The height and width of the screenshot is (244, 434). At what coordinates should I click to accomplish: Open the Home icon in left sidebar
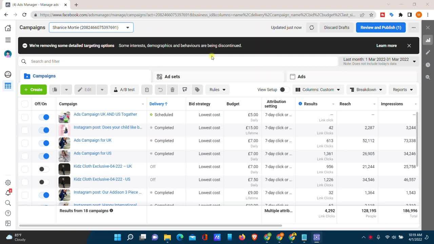pyautogui.click(x=8, y=28)
